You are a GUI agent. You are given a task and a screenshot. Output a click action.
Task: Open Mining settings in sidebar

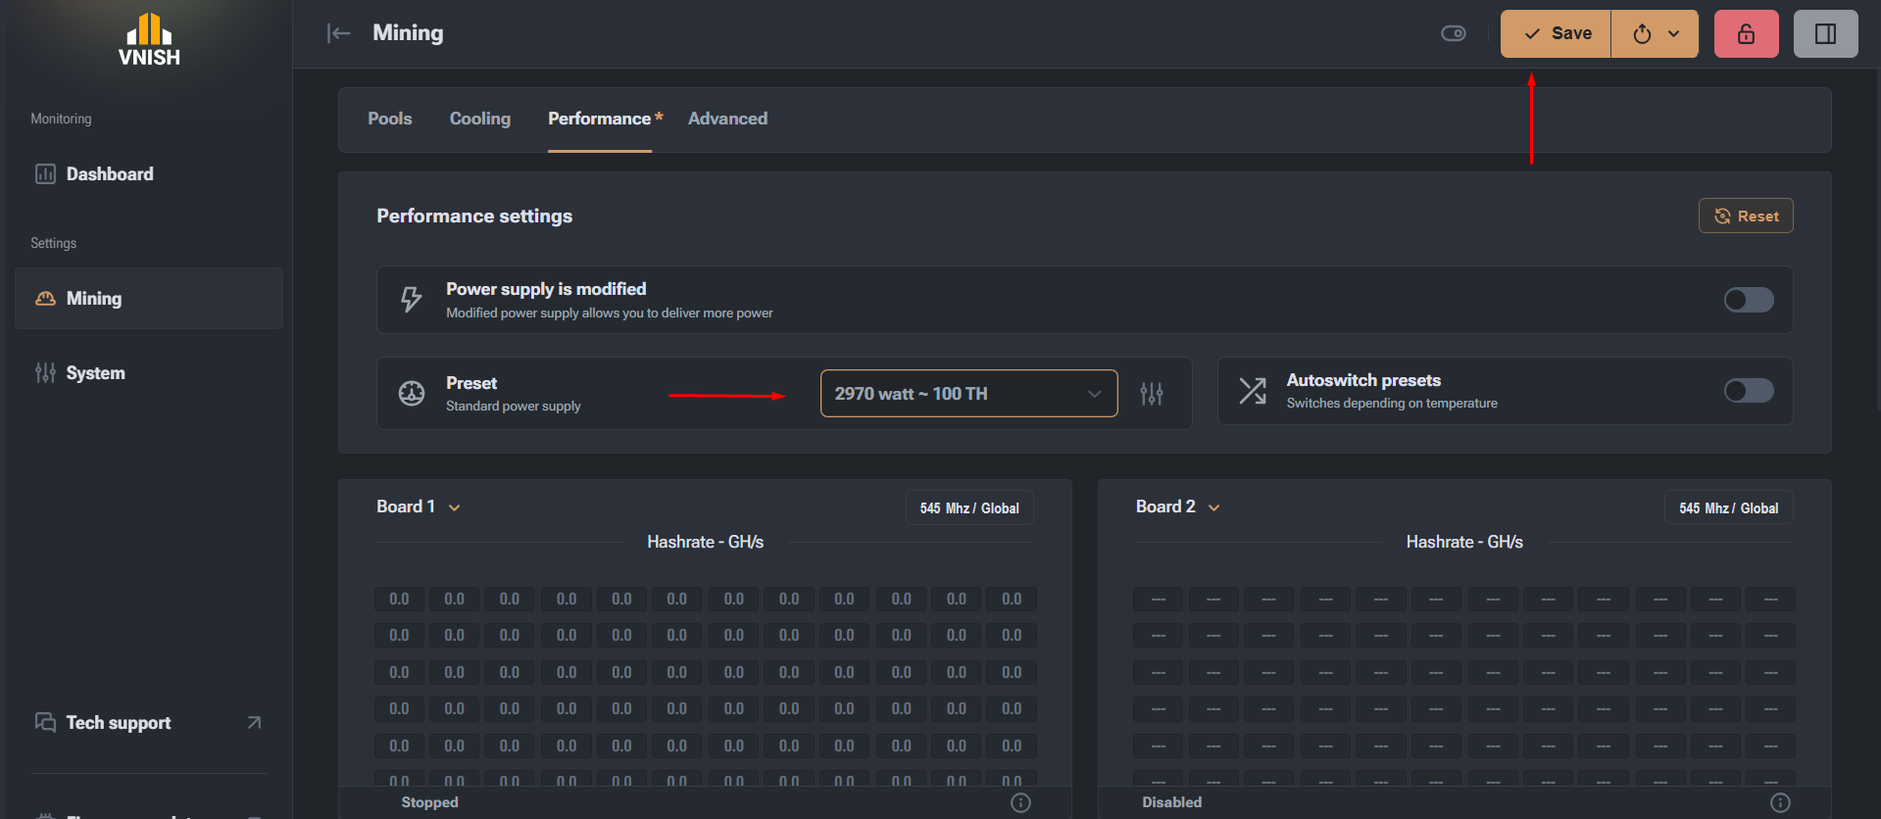point(149,299)
